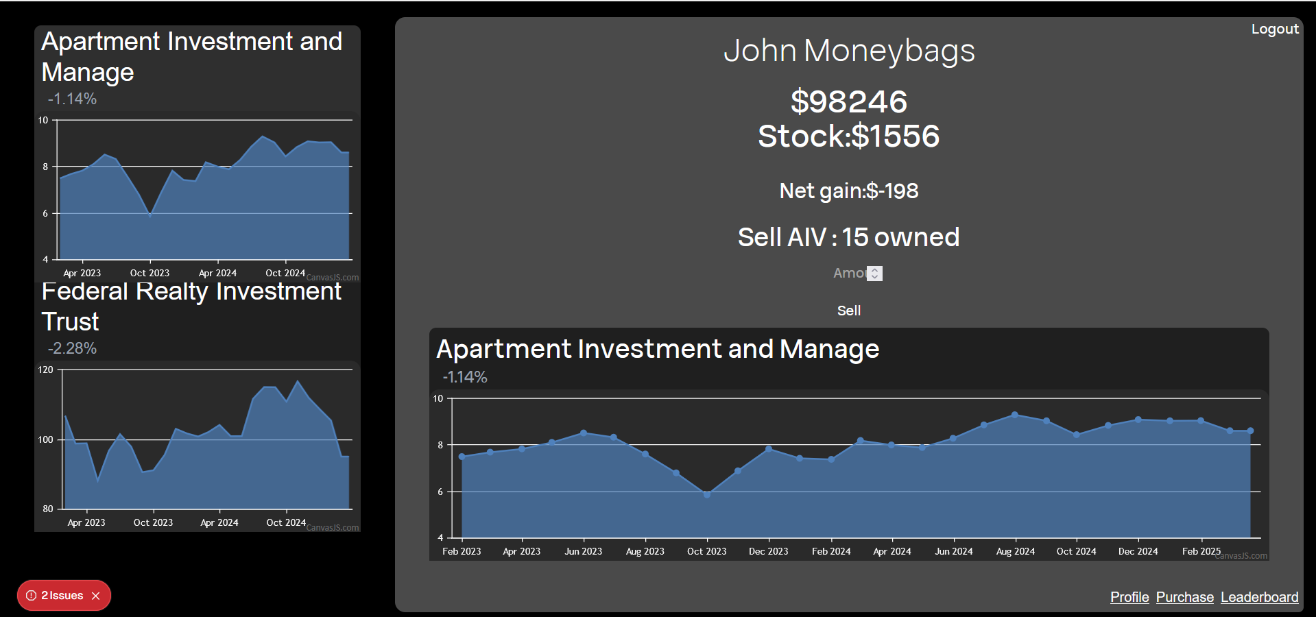Open the Leaderboard link
The image size is (1316, 617).
[x=1259, y=597]
